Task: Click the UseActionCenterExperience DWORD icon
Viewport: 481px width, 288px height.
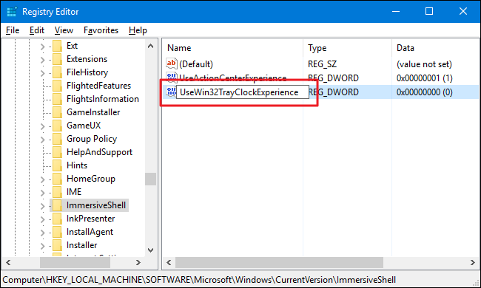Action: [x=172, y=77]
